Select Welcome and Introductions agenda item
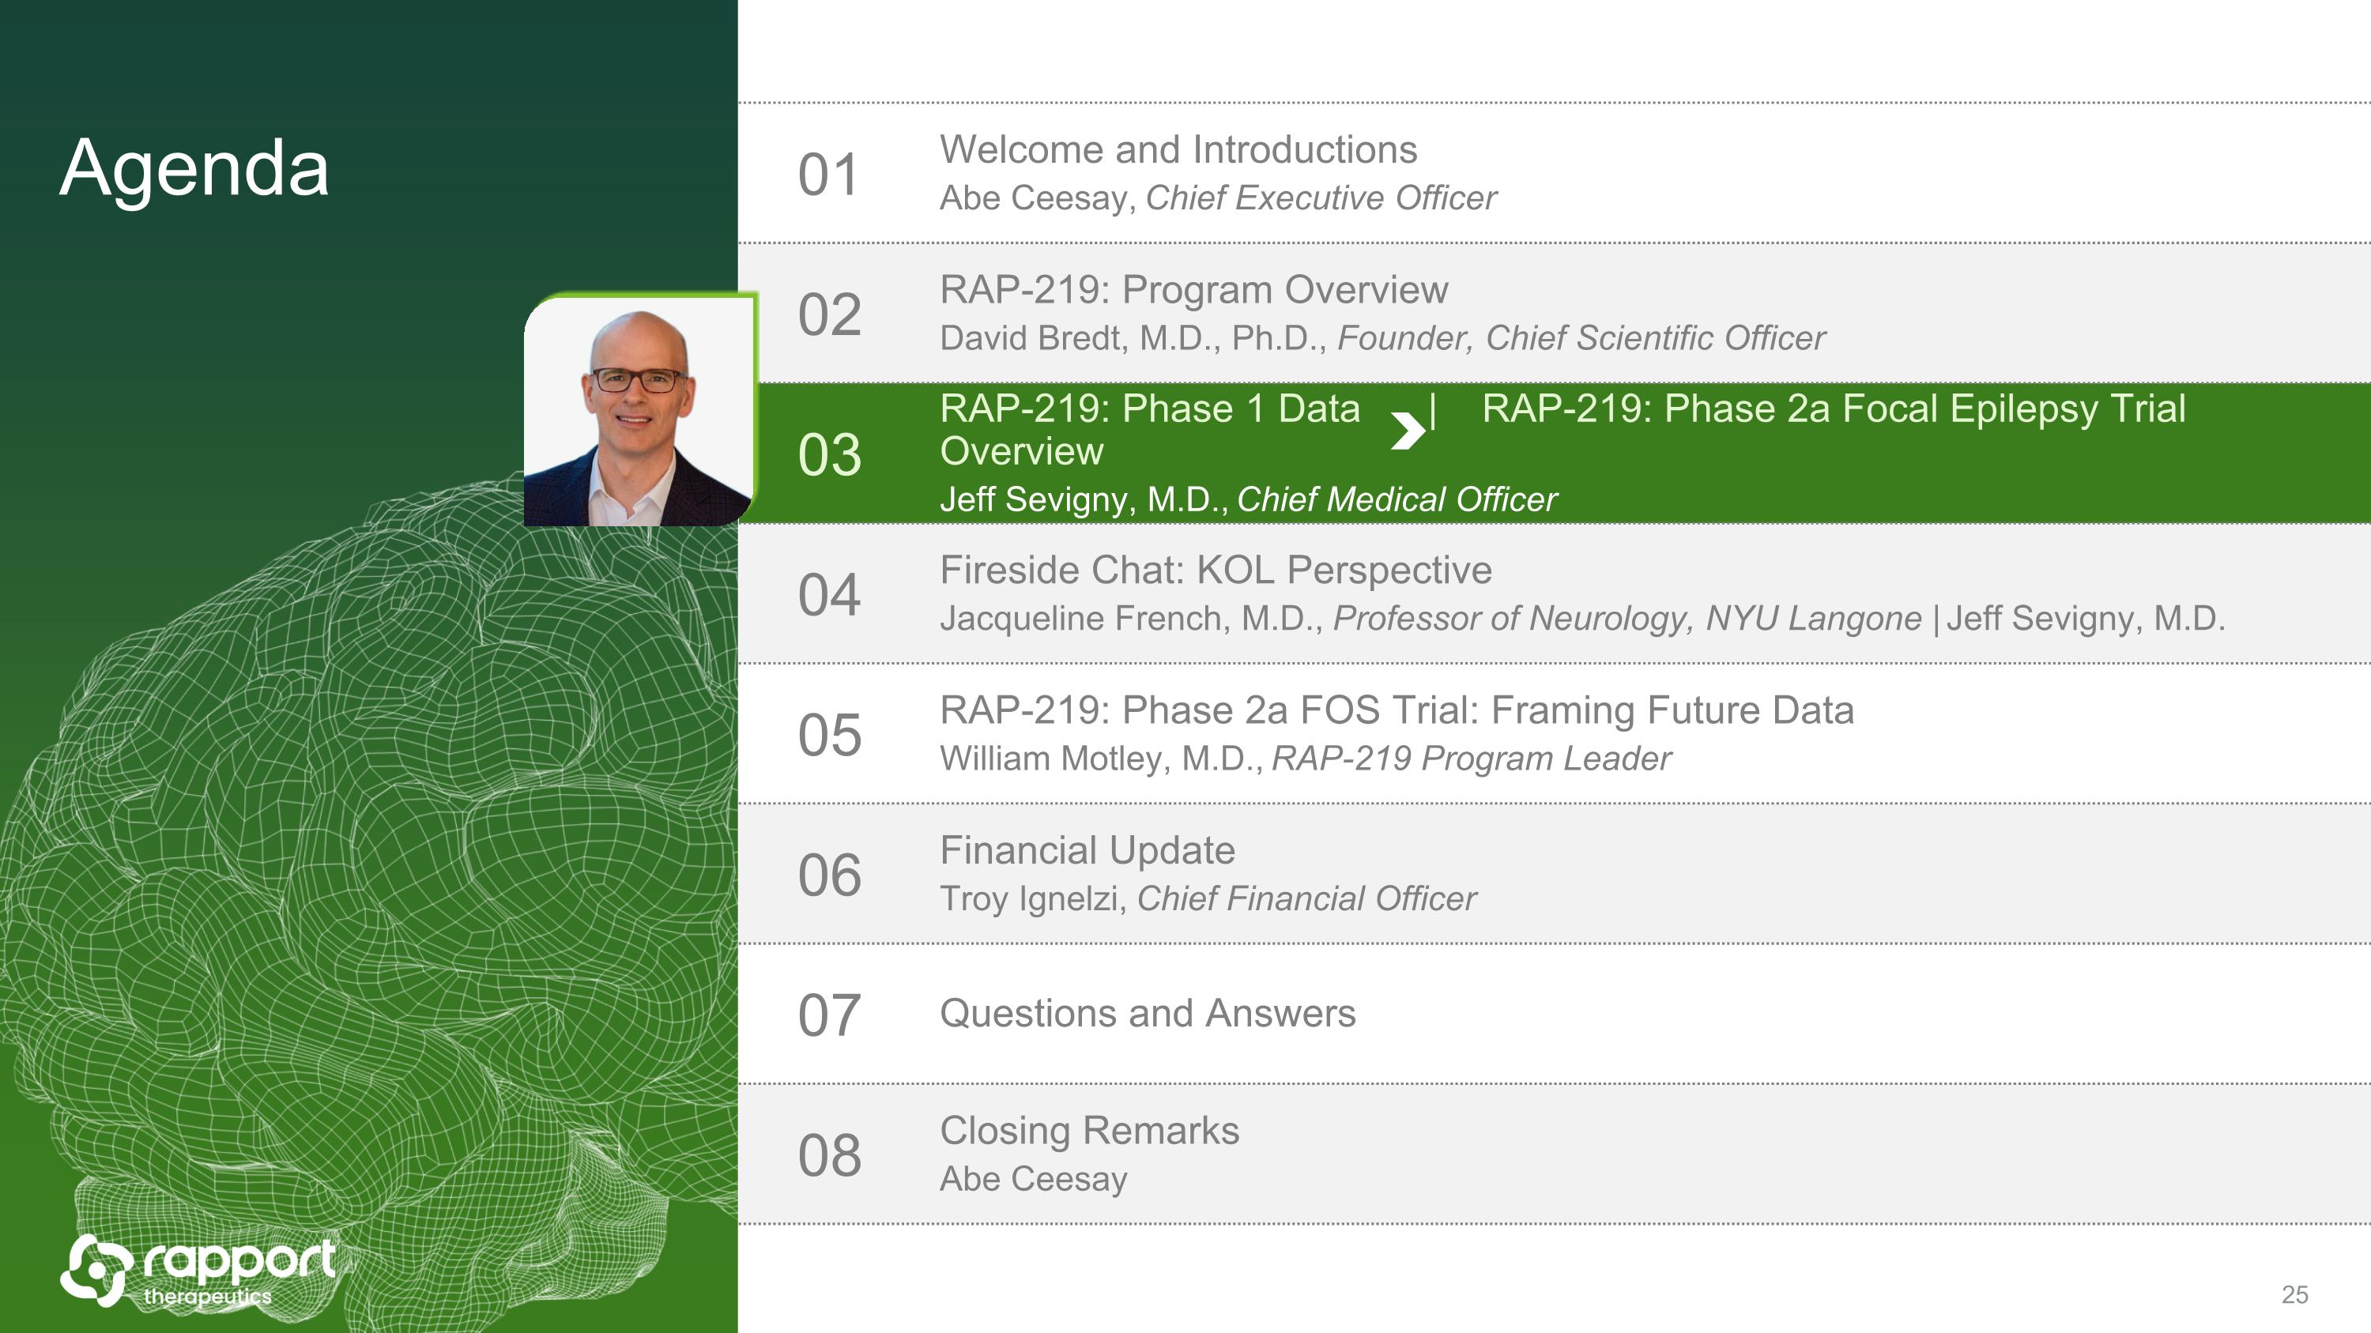 pyautogui.click(x=1178, y=150)
